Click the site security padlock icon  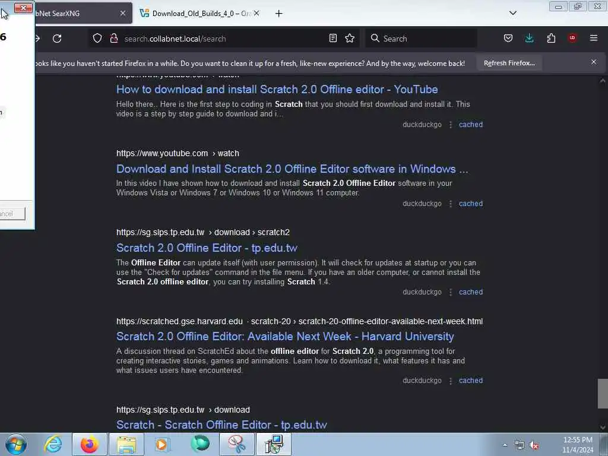pyautogui.click(x=113, y=38)
